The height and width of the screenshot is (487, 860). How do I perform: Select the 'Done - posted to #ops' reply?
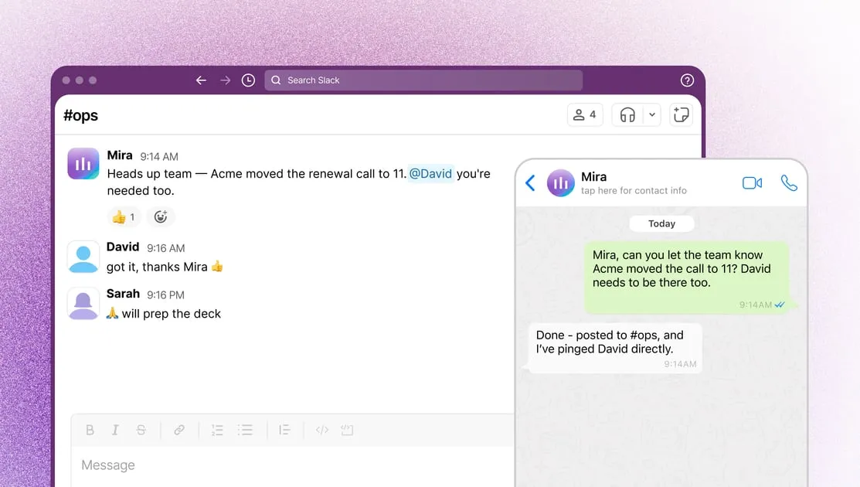(x=614, y=349)
